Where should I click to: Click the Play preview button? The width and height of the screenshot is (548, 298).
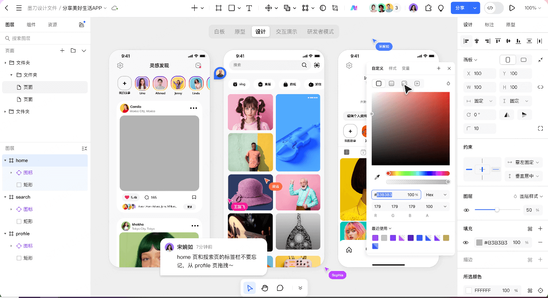click(512, 8)
